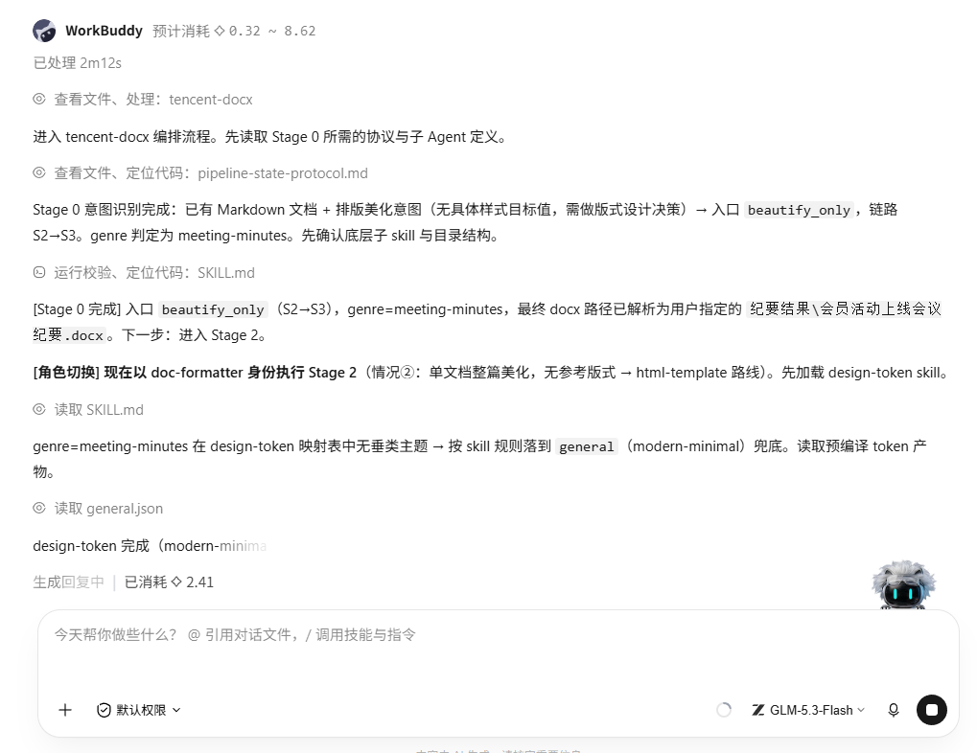The height and width of the screenshot is (753, 977).
Task: Click eye icon beside pipeline-state-protocol.md step
Action: pyautogui.click(x=39, y=172)
